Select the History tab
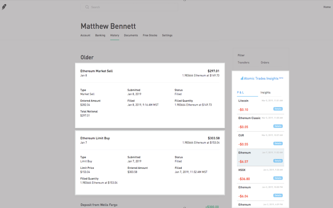This screenshot has width=333, height=208. point(115,35)
